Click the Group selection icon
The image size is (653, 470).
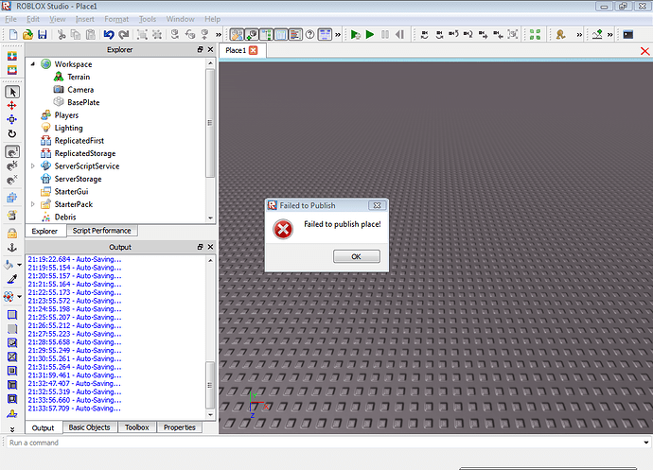pos(142,35)
